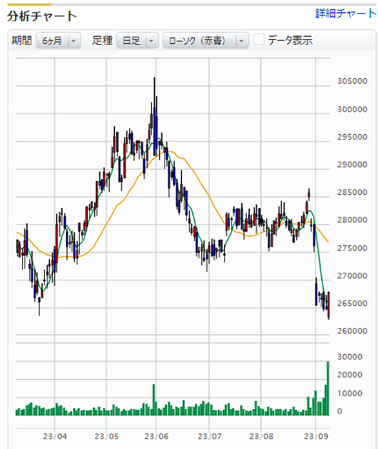This screenshot has height=449, width=378.
Task: Click the 300000 price axis label
Action: tap(352, 109)
